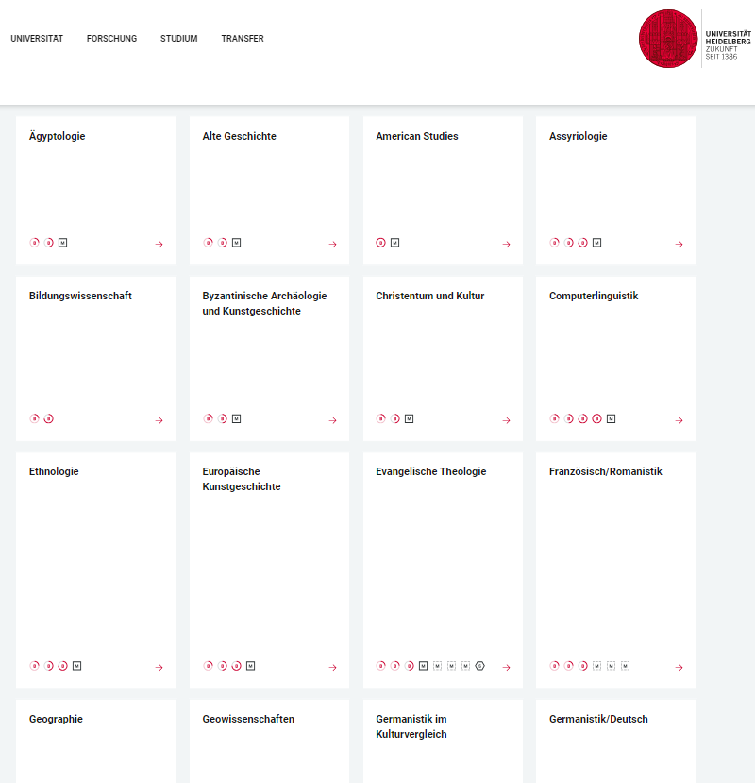Click the arrow on the Bildungswissenschaft card
The height and width of the screenshot is (783, 755).
click(159, 420)
